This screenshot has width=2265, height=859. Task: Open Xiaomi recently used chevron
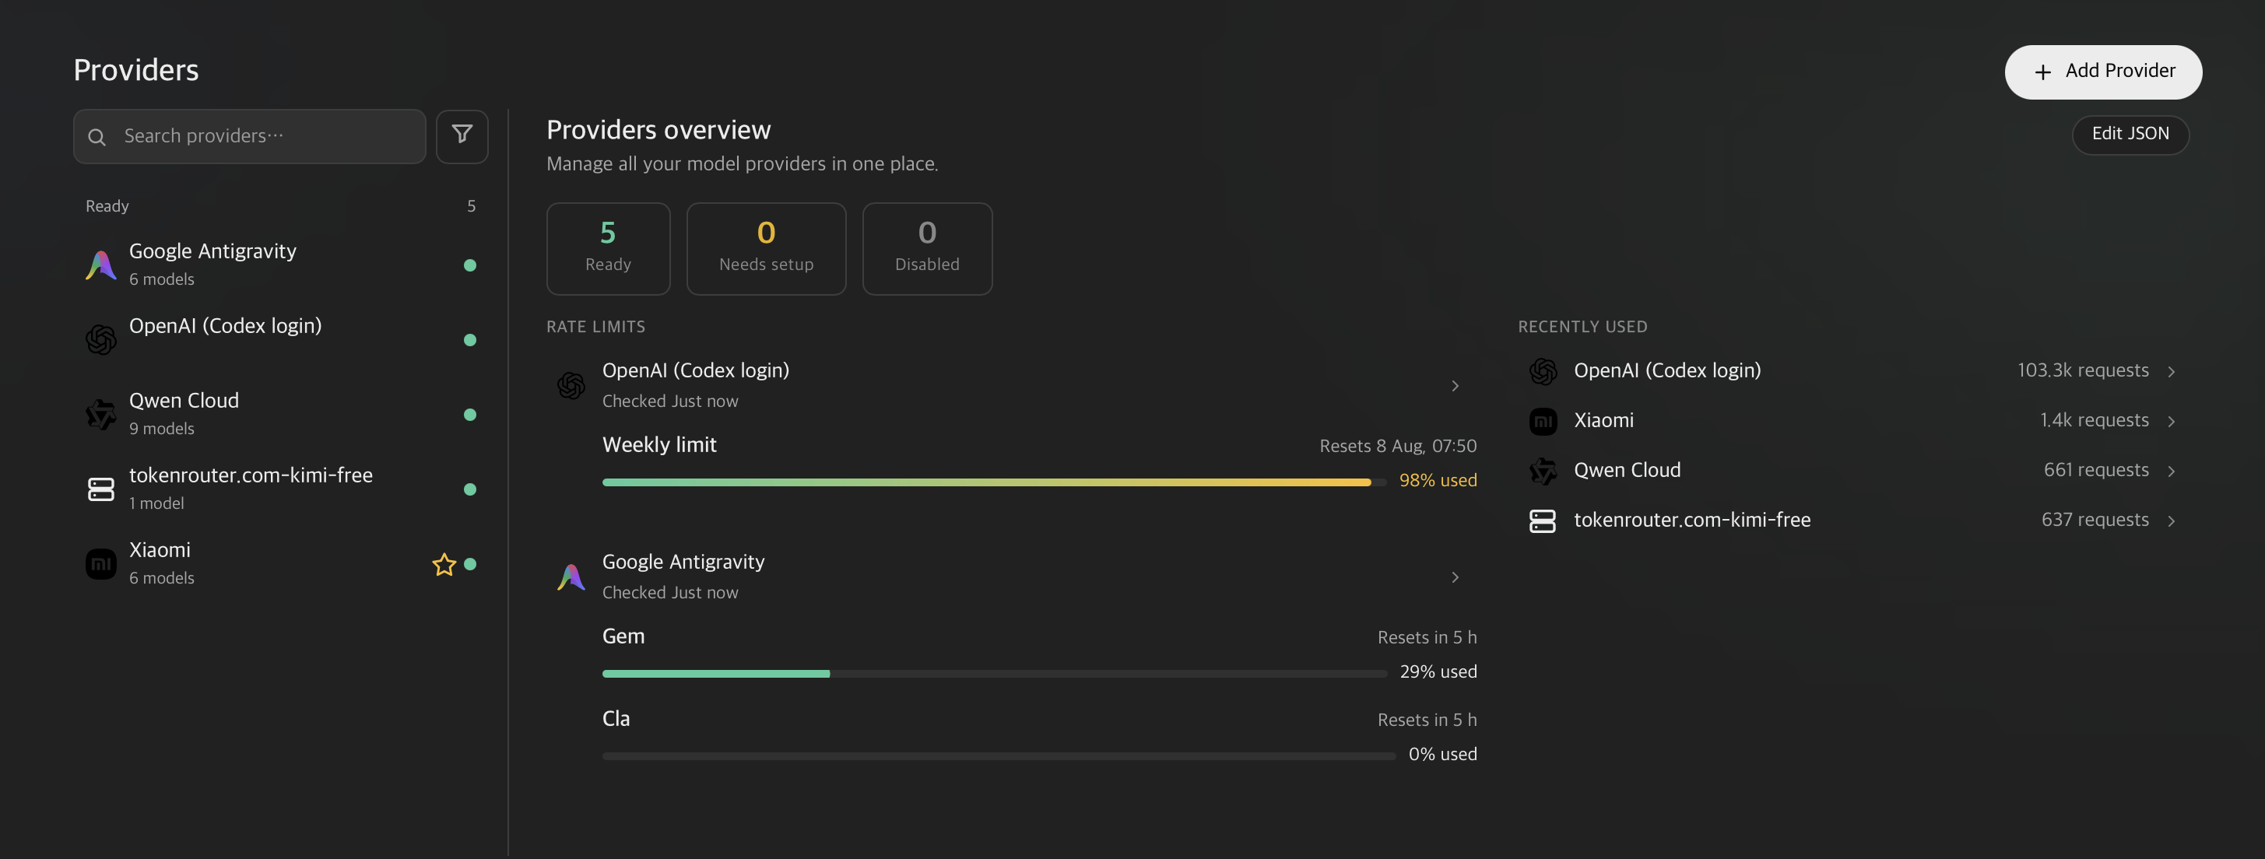coord(2171,421)
